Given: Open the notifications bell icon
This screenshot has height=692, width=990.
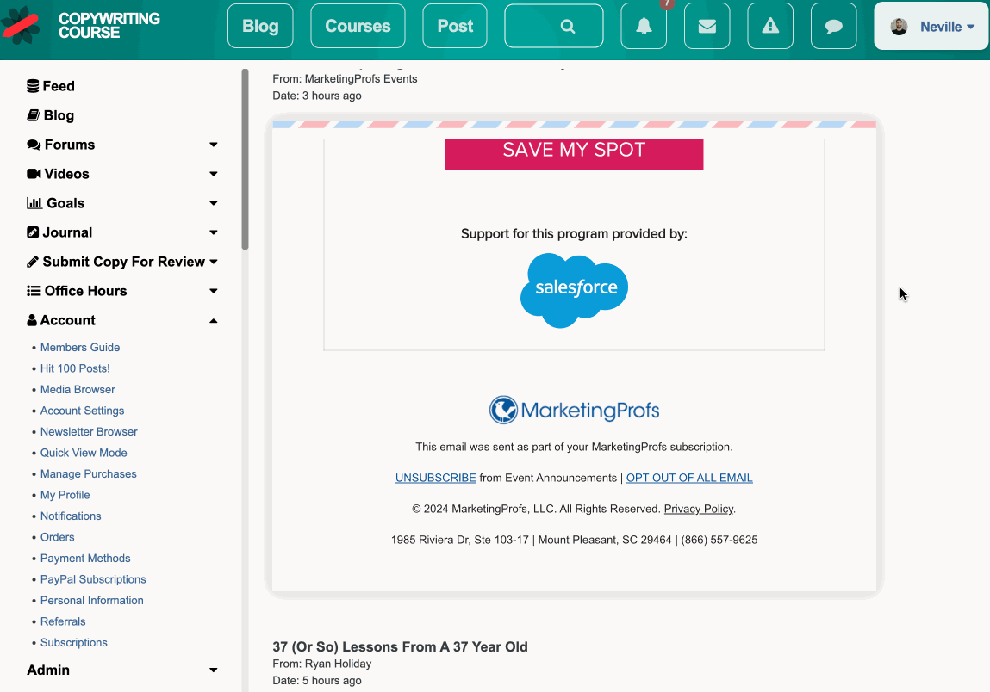Looking at the screenshot, I should click(x=644, y=26).
